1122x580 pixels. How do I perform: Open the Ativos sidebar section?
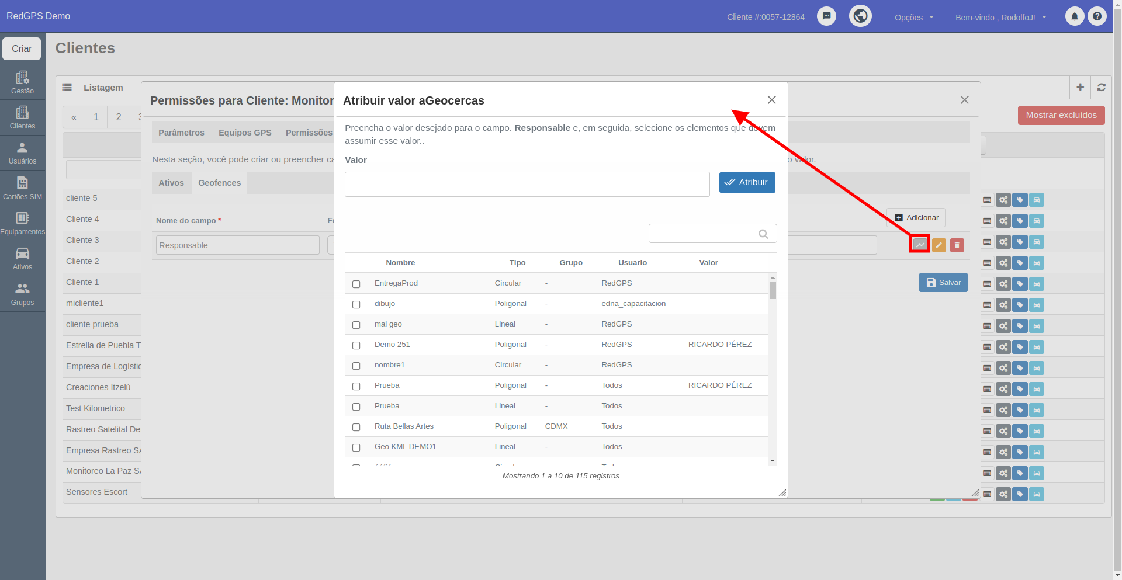(x=22, y=258)
